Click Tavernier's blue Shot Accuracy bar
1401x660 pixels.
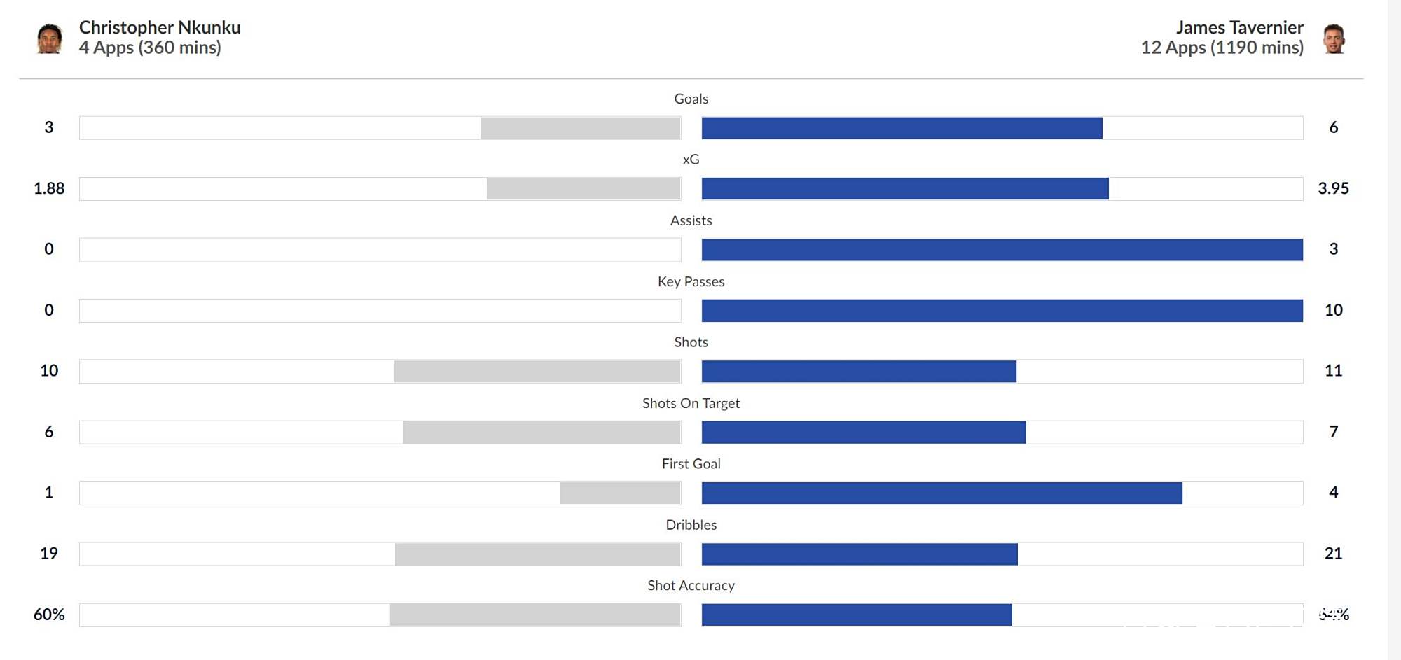point(857,615)
